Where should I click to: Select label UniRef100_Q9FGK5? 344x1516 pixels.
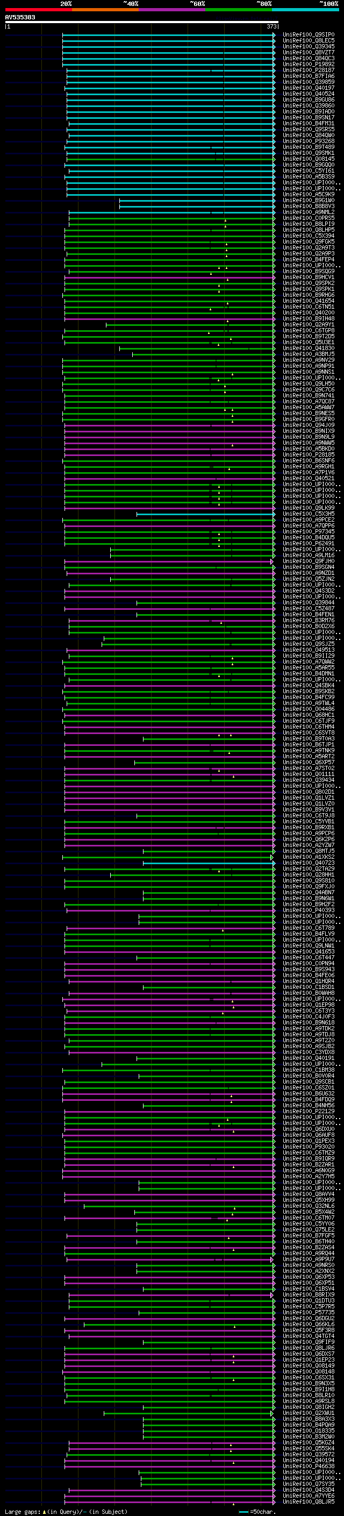(x=309, y=242)
